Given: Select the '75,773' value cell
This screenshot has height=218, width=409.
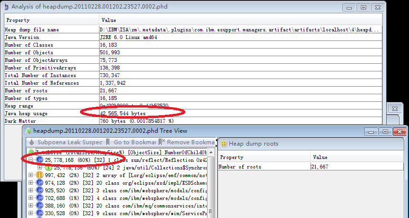Looking at the screenshot, I should [240, 60].
